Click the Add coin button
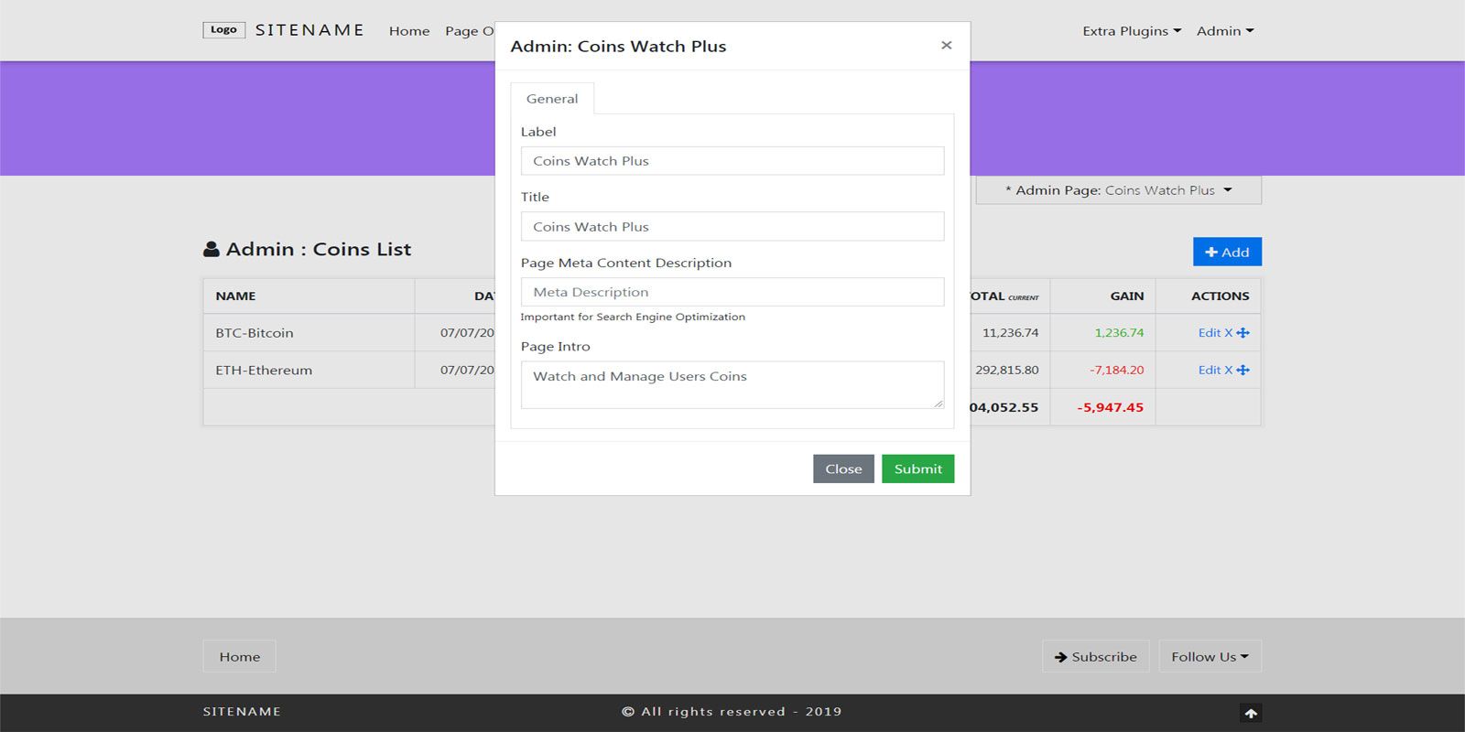Screen dimensions: 1465x732 click(1227, 253)
